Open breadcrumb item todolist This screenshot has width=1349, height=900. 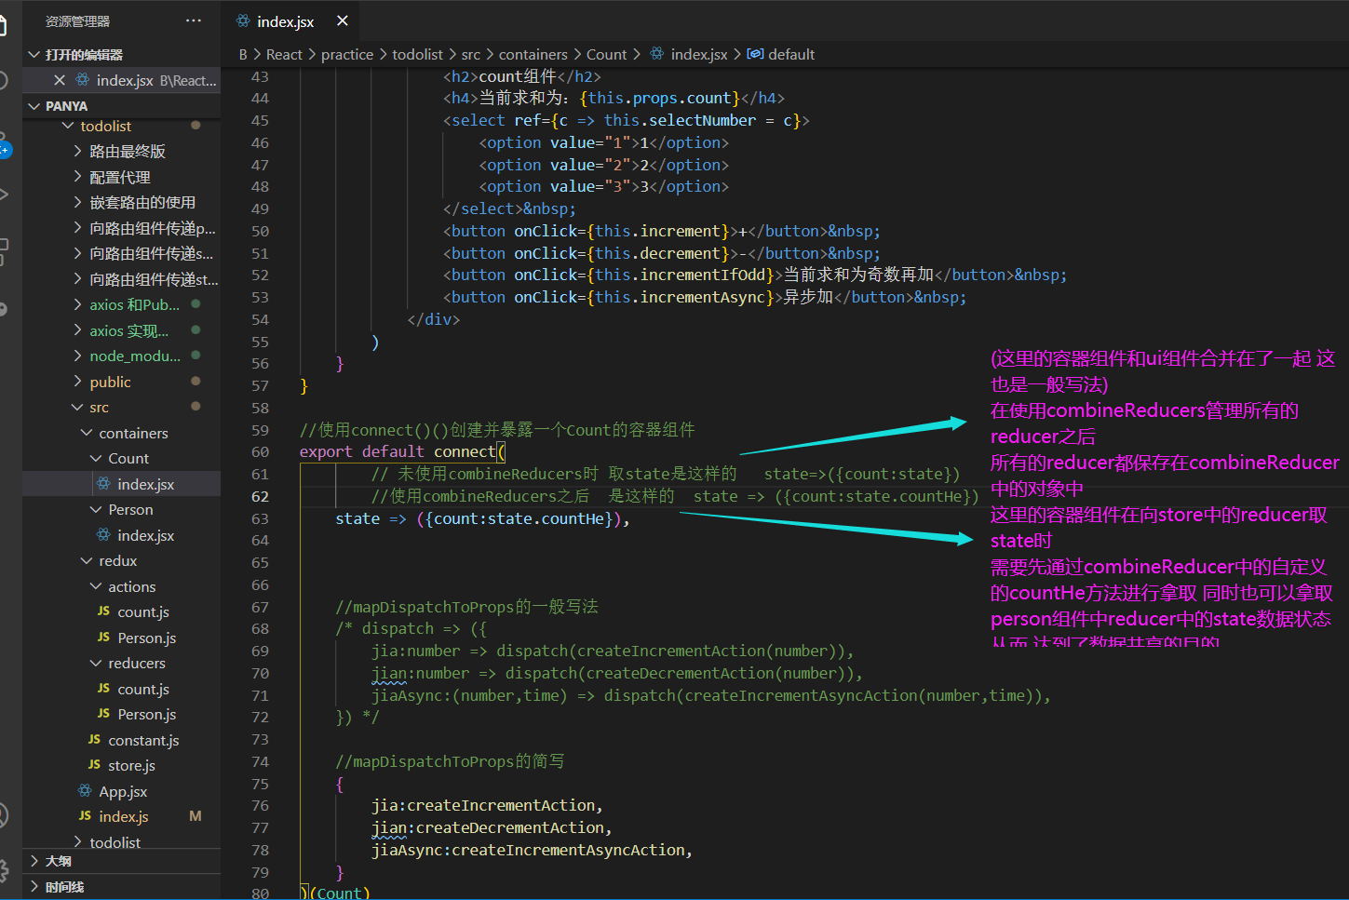point(417,54)
